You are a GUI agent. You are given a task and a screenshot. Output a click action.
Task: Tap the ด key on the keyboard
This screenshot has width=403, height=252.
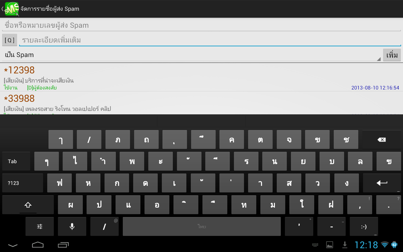tap(145, 183)
